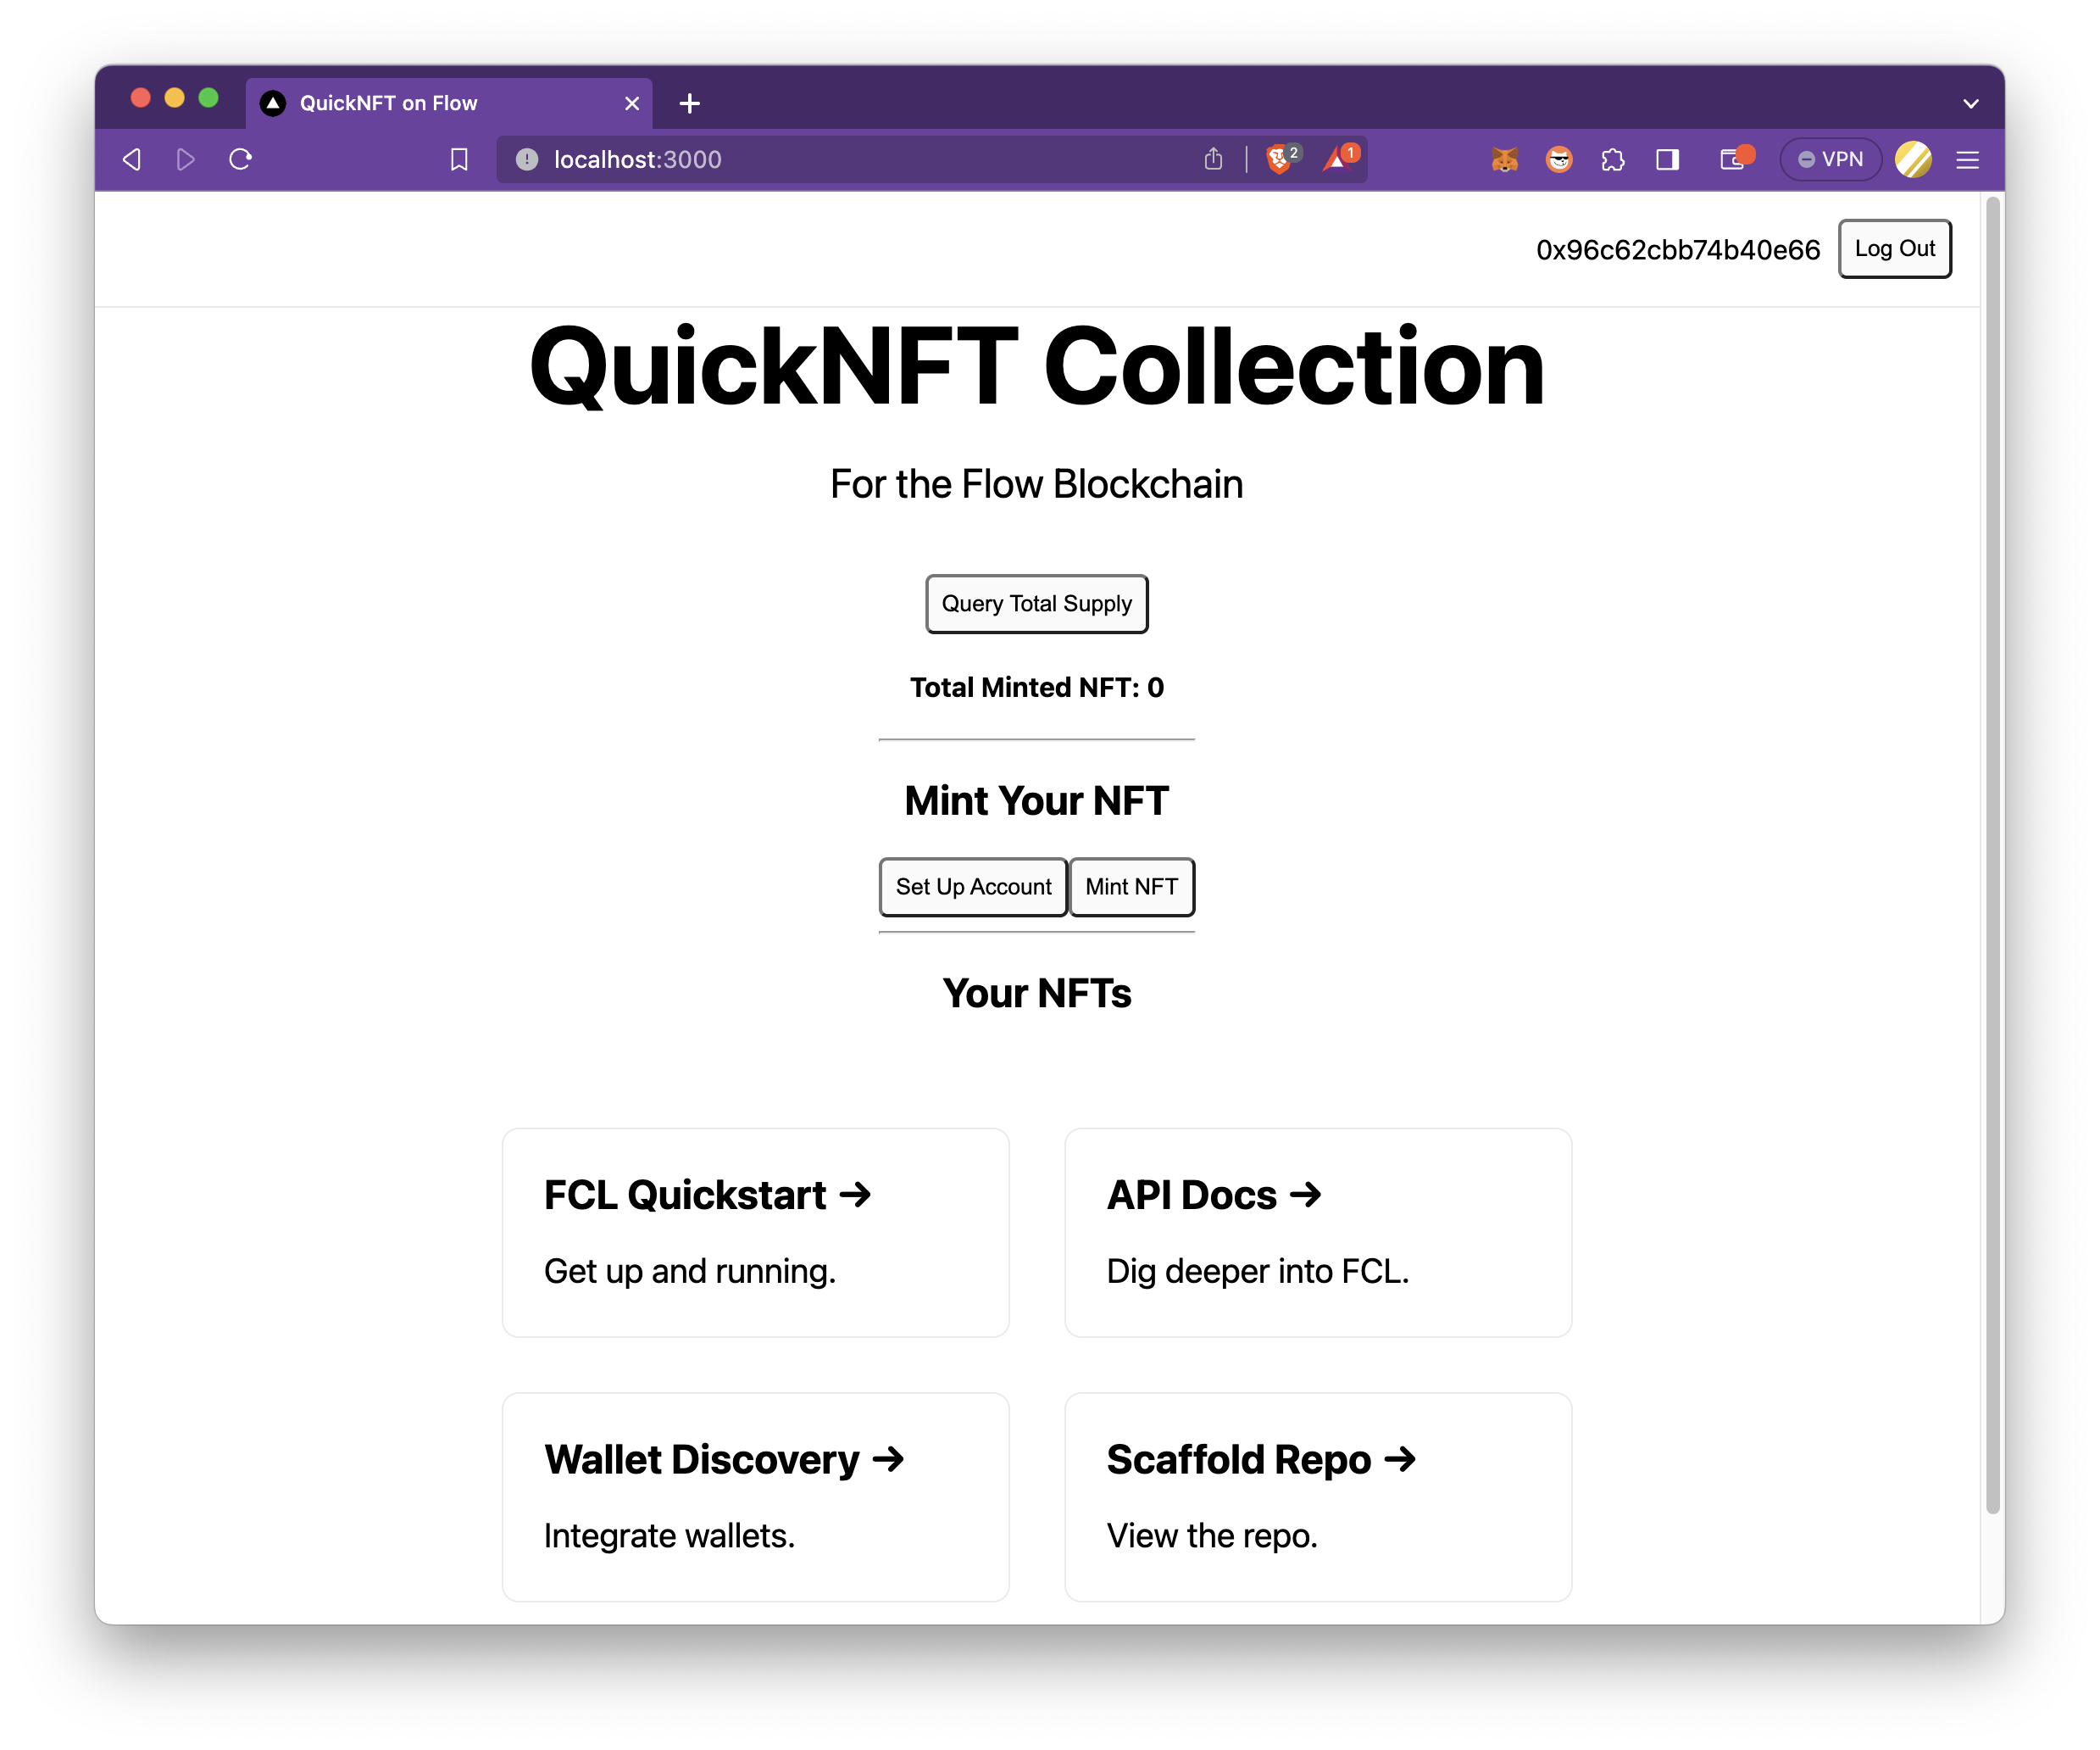This screenshot has width=2100, height=1750.
Task: Click the Mint NFT button
Action: tap(1131, 887)
